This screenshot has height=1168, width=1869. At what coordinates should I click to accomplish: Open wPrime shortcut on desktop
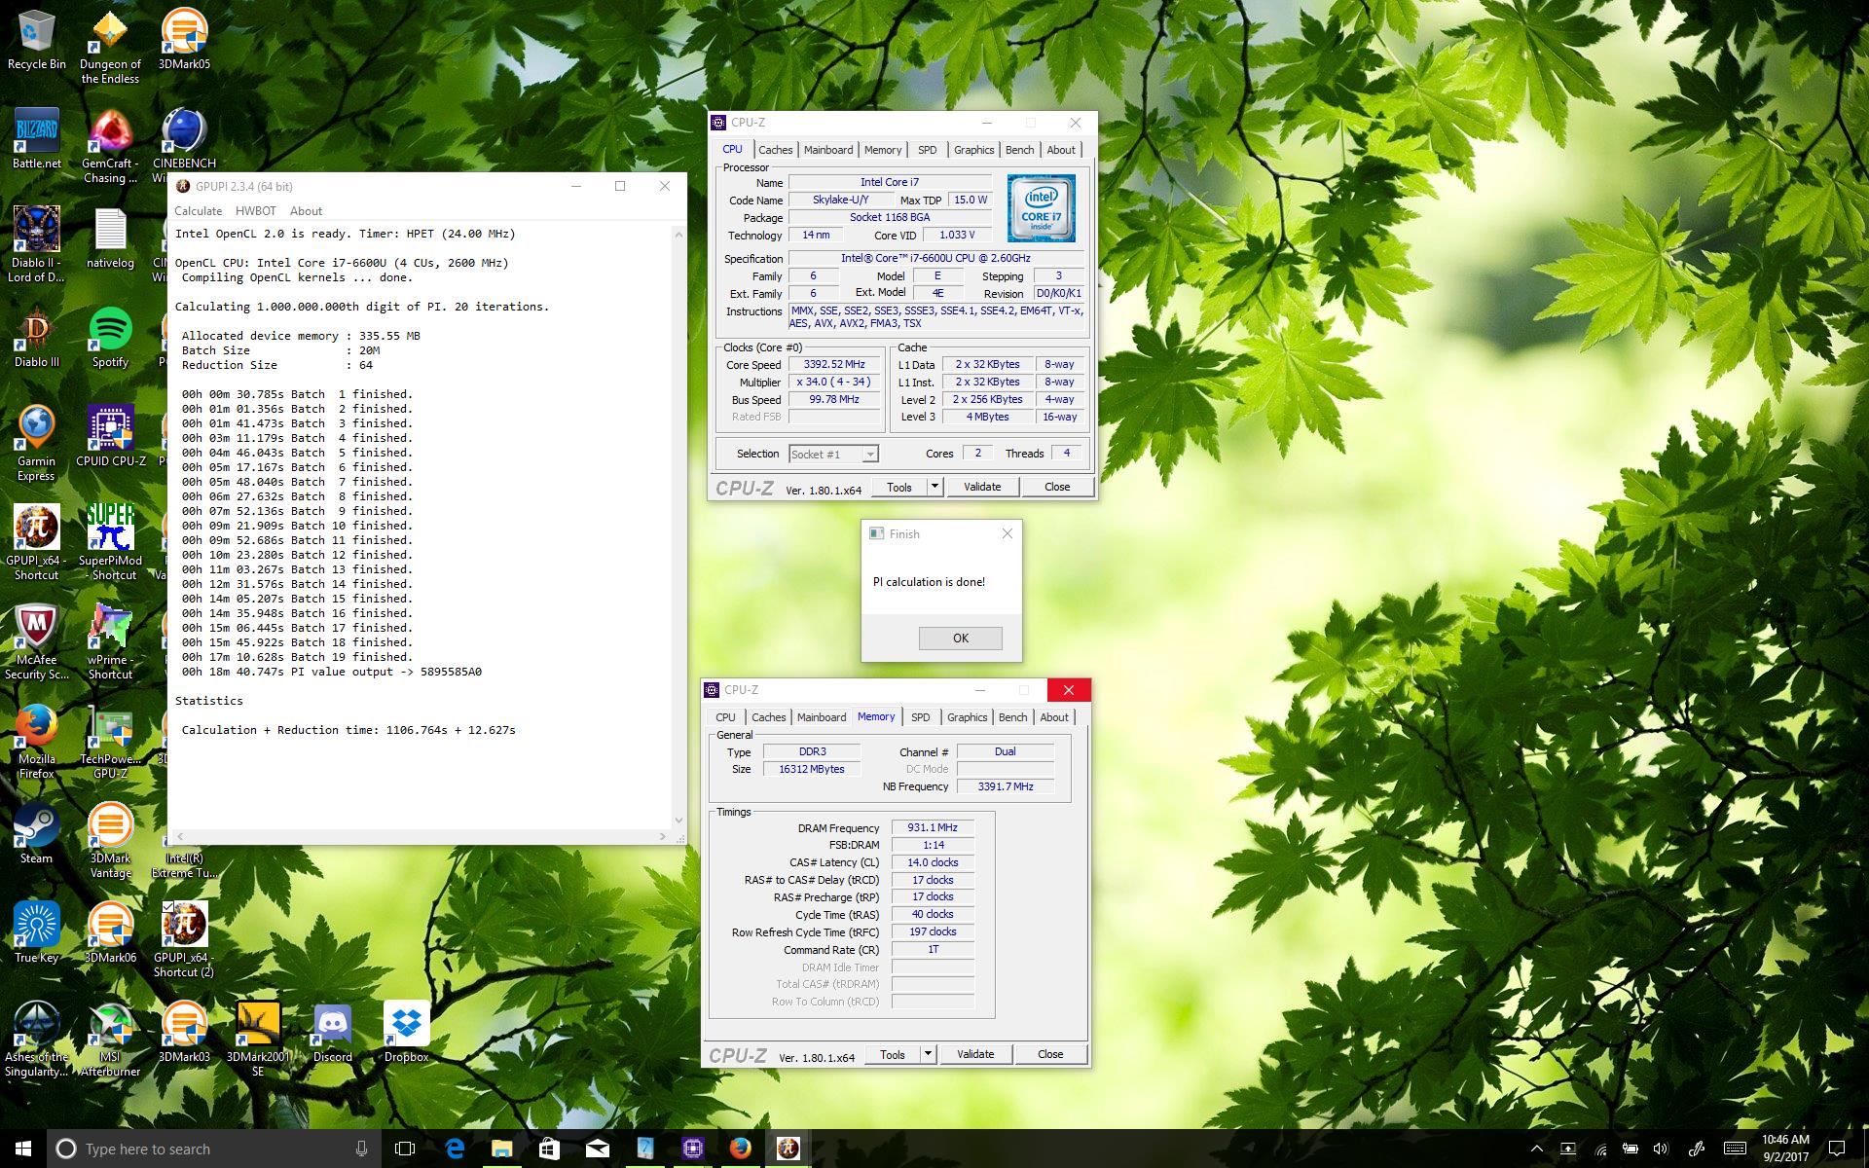110,642
